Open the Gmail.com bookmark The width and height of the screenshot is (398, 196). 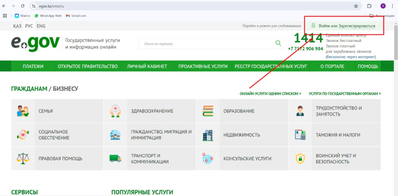(76, 16)
